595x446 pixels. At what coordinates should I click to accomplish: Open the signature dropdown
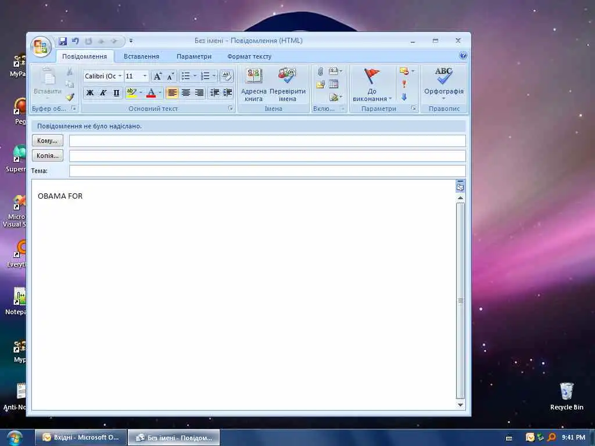click(335, 97)
